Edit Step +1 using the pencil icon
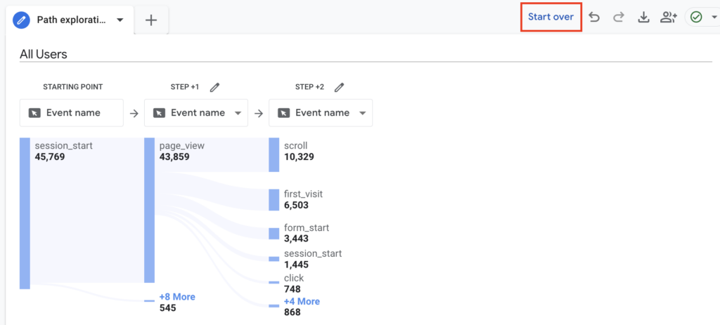The width and height of the screenshot is (720, 325). coord(215,87)
